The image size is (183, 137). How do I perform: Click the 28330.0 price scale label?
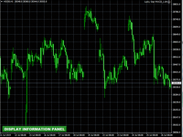coord(176,87)
